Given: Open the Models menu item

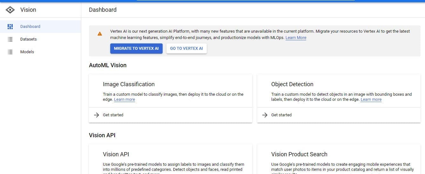Looking at the screenshot, I should 40,52.
